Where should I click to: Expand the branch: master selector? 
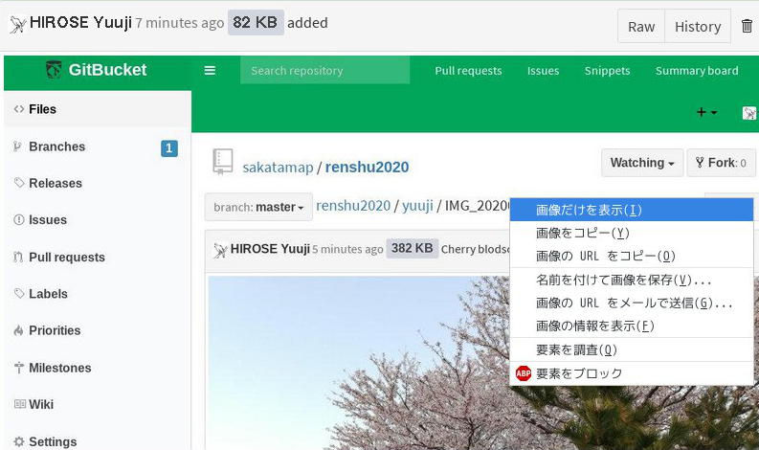tap(258, 207)
